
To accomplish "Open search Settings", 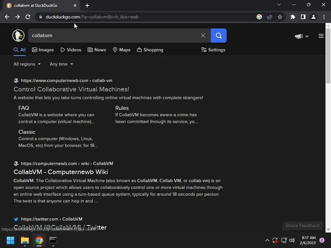I will click(x=213, y=50).
